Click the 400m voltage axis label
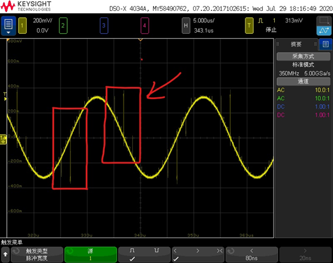 [x=13, y=86]
